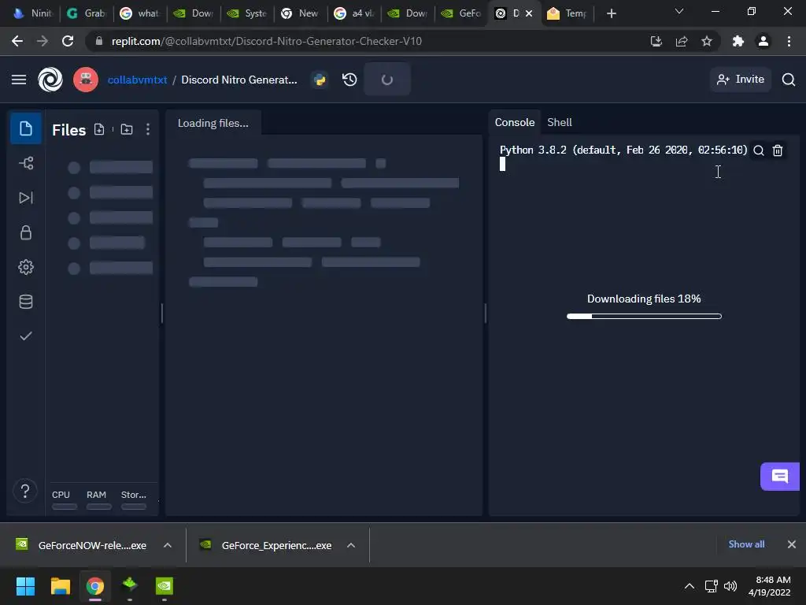Click the Downloading files progress bar
Screen dimensions: 806x605
pyautogui.click(x=644, y=317)
